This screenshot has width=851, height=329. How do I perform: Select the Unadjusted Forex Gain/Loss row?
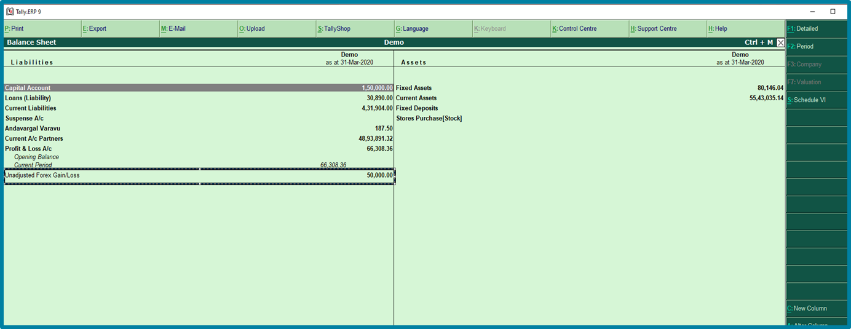(x=199, y=175)
